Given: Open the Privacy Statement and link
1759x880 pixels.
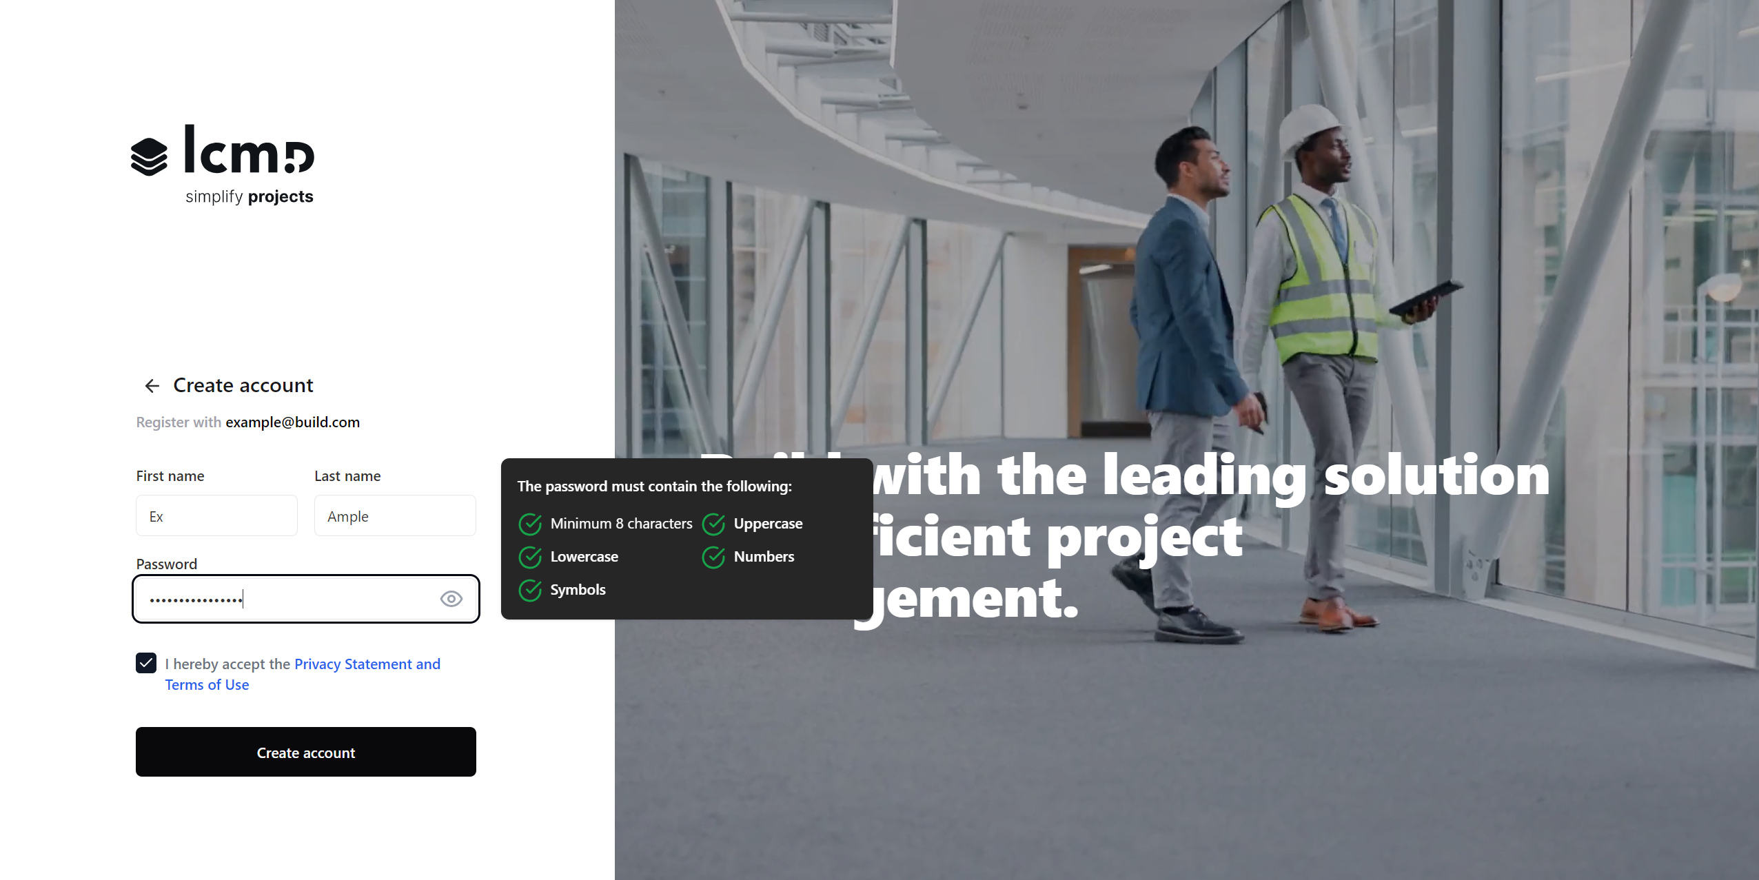Looking at the screenshot, I should pos(367,664).
